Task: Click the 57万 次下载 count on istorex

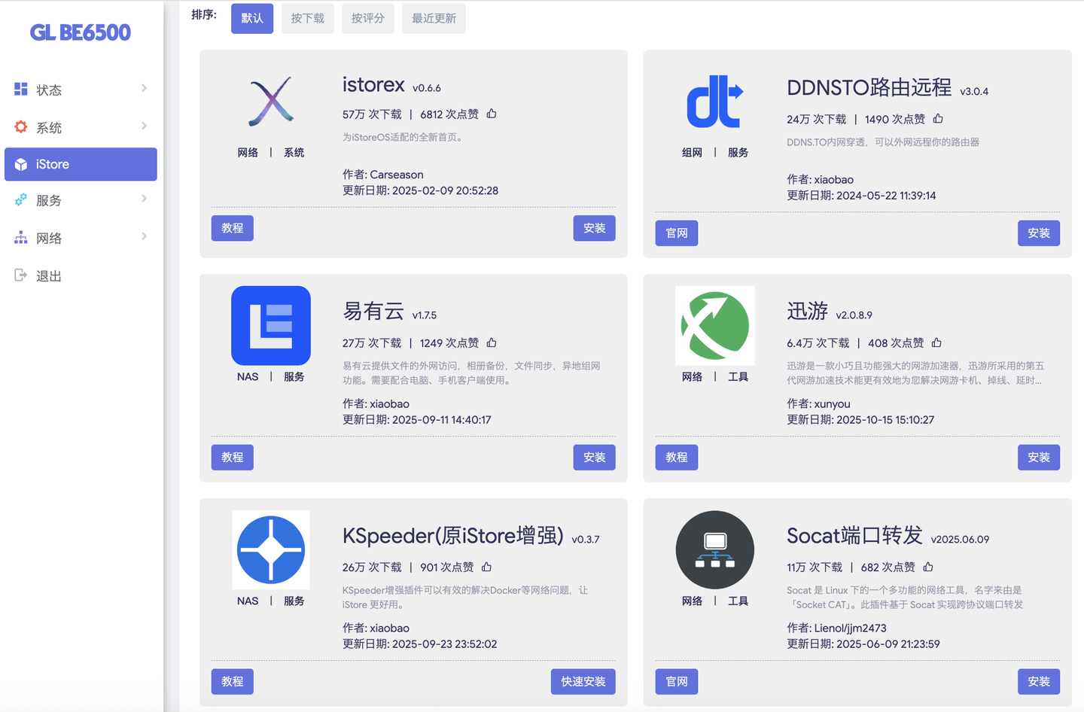Action: (x=372, y=114)
